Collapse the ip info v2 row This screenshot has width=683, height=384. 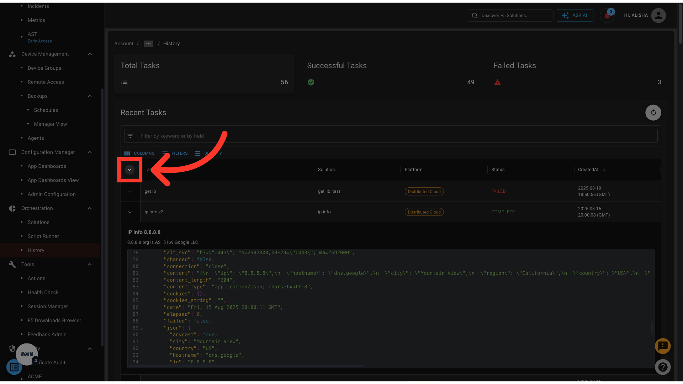pos(130,212)
